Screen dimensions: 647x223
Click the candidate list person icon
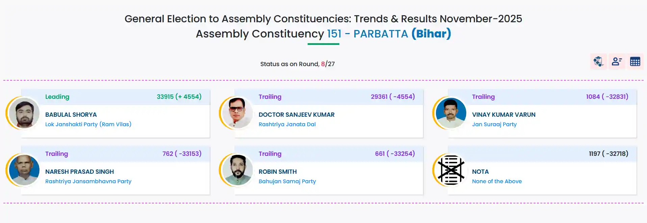coord(617,62)
